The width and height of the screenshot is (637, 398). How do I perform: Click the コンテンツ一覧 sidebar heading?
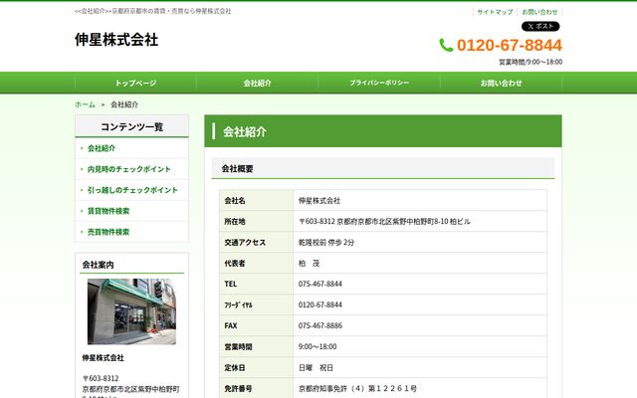point(132,126)
